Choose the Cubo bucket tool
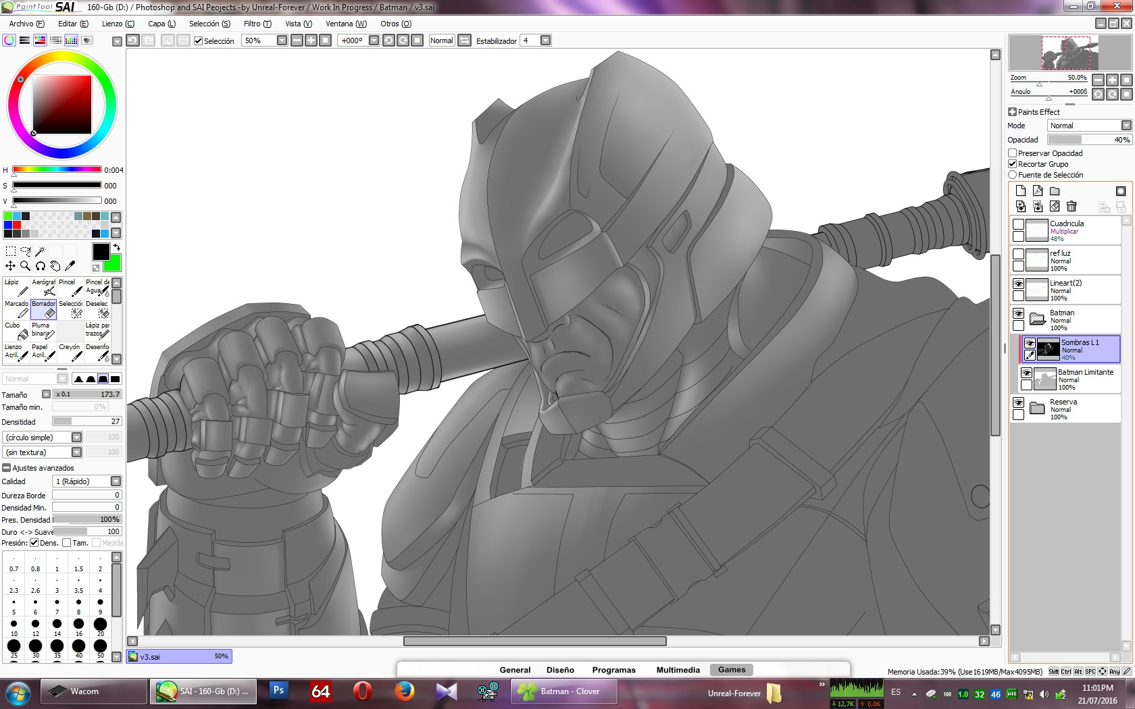 (16, 331)
